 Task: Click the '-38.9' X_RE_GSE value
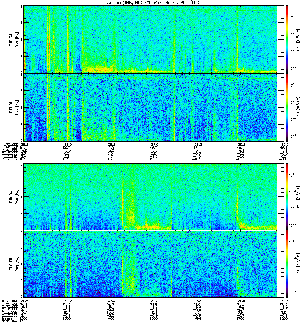pyautogui.click(x=240, y=301)
